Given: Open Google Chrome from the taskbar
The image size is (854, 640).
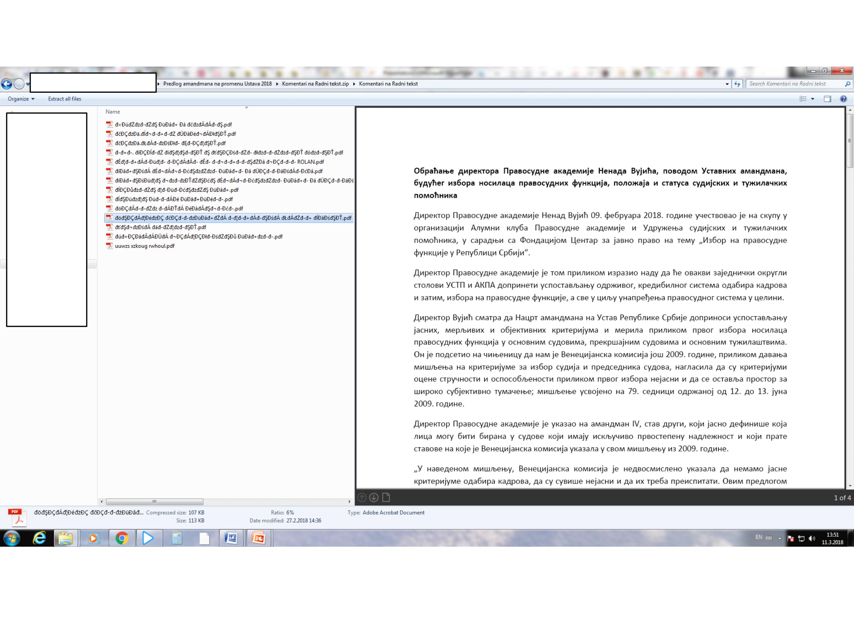Looking at the screenshot, I should [x=122, y=538].
